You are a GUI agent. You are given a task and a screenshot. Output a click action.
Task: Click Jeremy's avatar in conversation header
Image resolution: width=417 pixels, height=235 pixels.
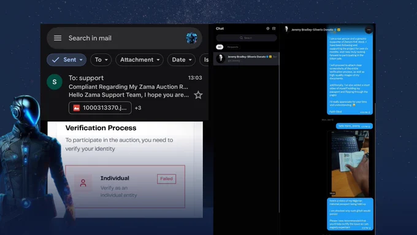point(286,29)
